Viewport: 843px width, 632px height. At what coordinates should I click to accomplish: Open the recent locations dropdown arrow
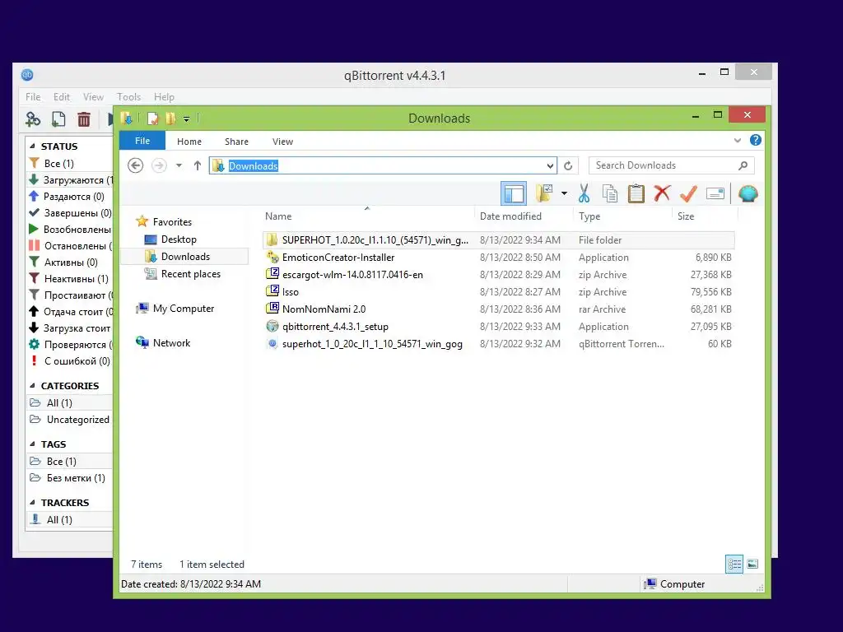(179, 165)
